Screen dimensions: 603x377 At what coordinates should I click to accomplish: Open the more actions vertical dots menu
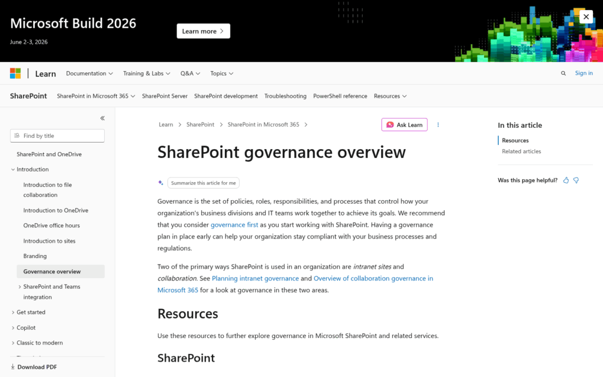[438, 125]
